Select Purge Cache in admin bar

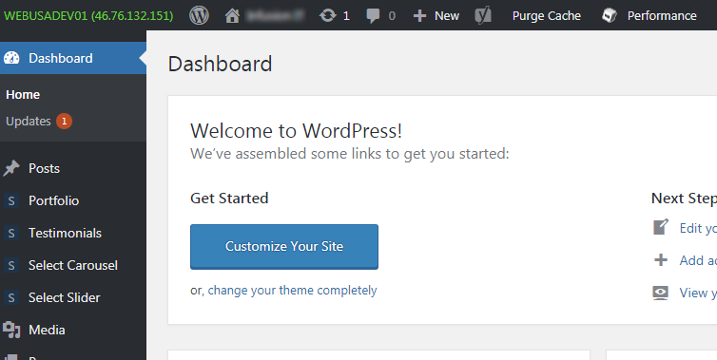pyautogui.click(x=547, y=16)
